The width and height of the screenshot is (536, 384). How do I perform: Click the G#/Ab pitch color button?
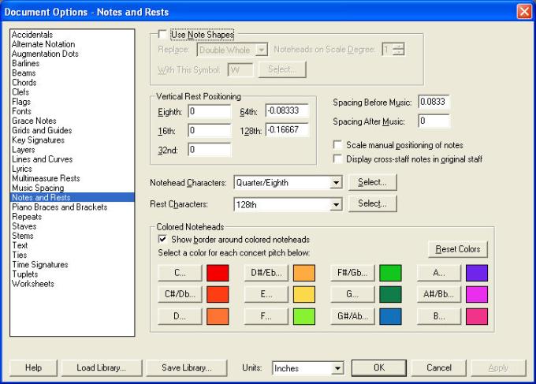(352, 316)
